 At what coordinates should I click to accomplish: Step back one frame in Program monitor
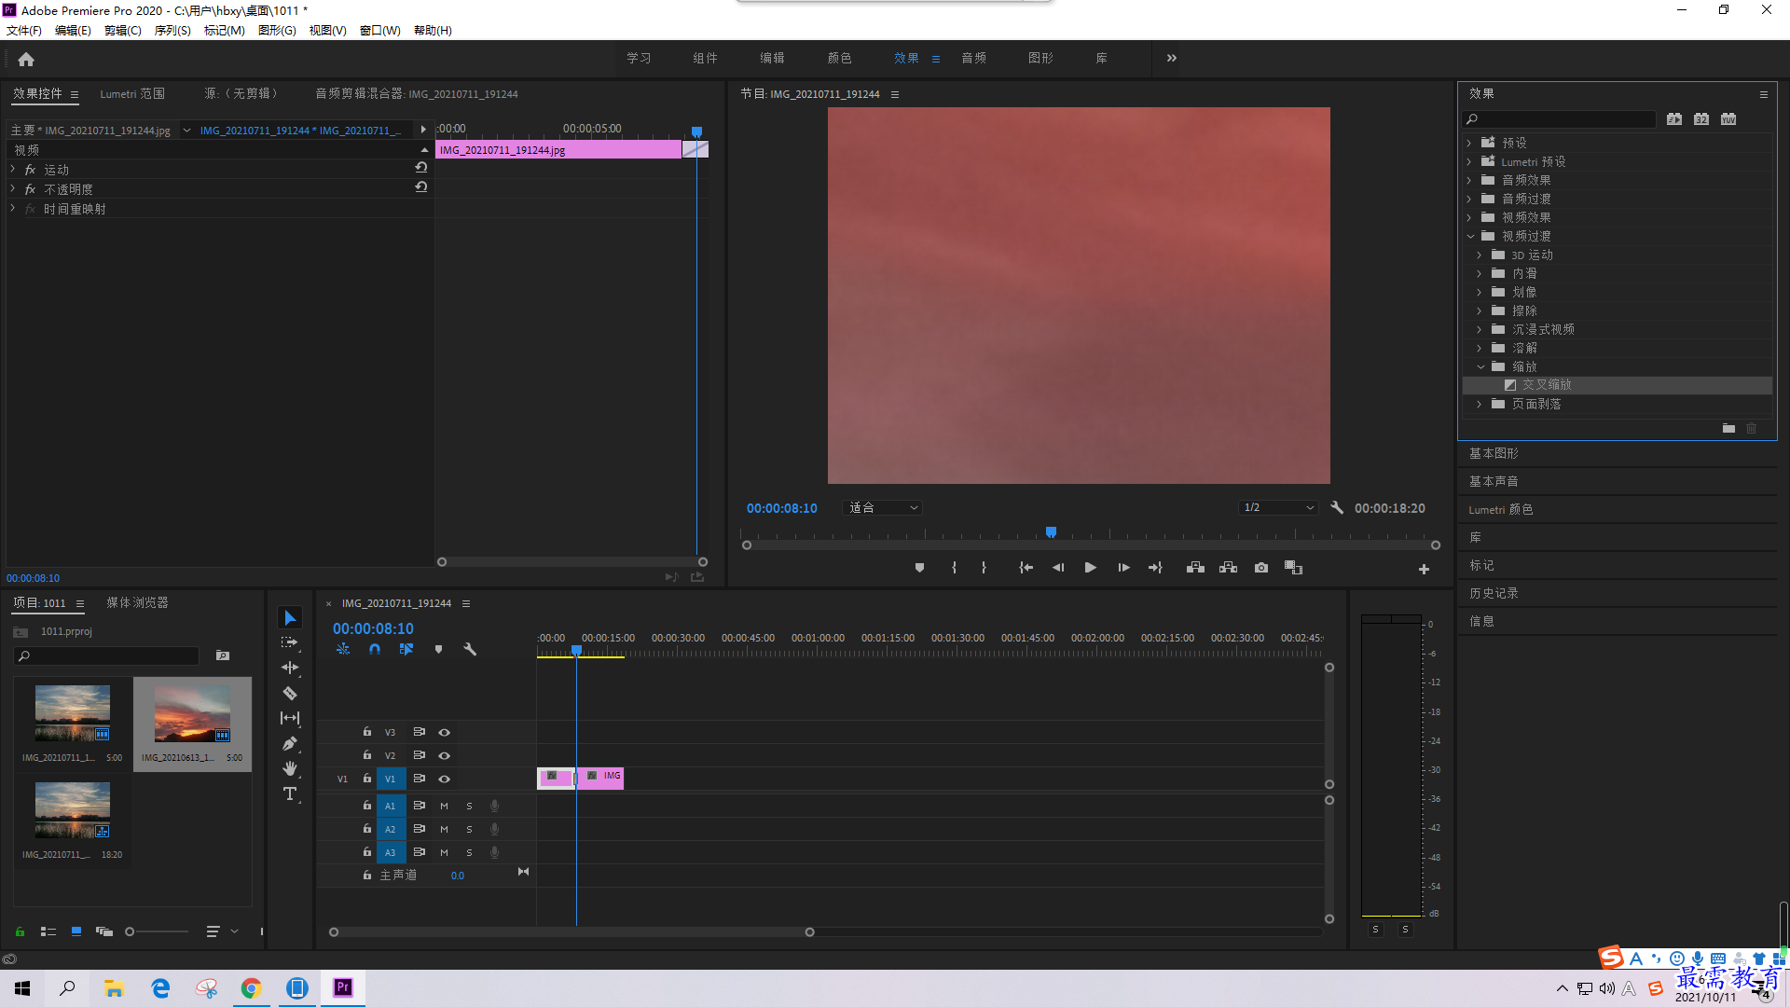pyautogui.click(x=1057, y=568)
